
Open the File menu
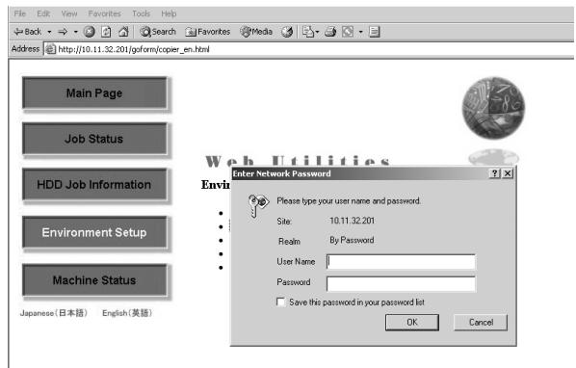[20, 13]
